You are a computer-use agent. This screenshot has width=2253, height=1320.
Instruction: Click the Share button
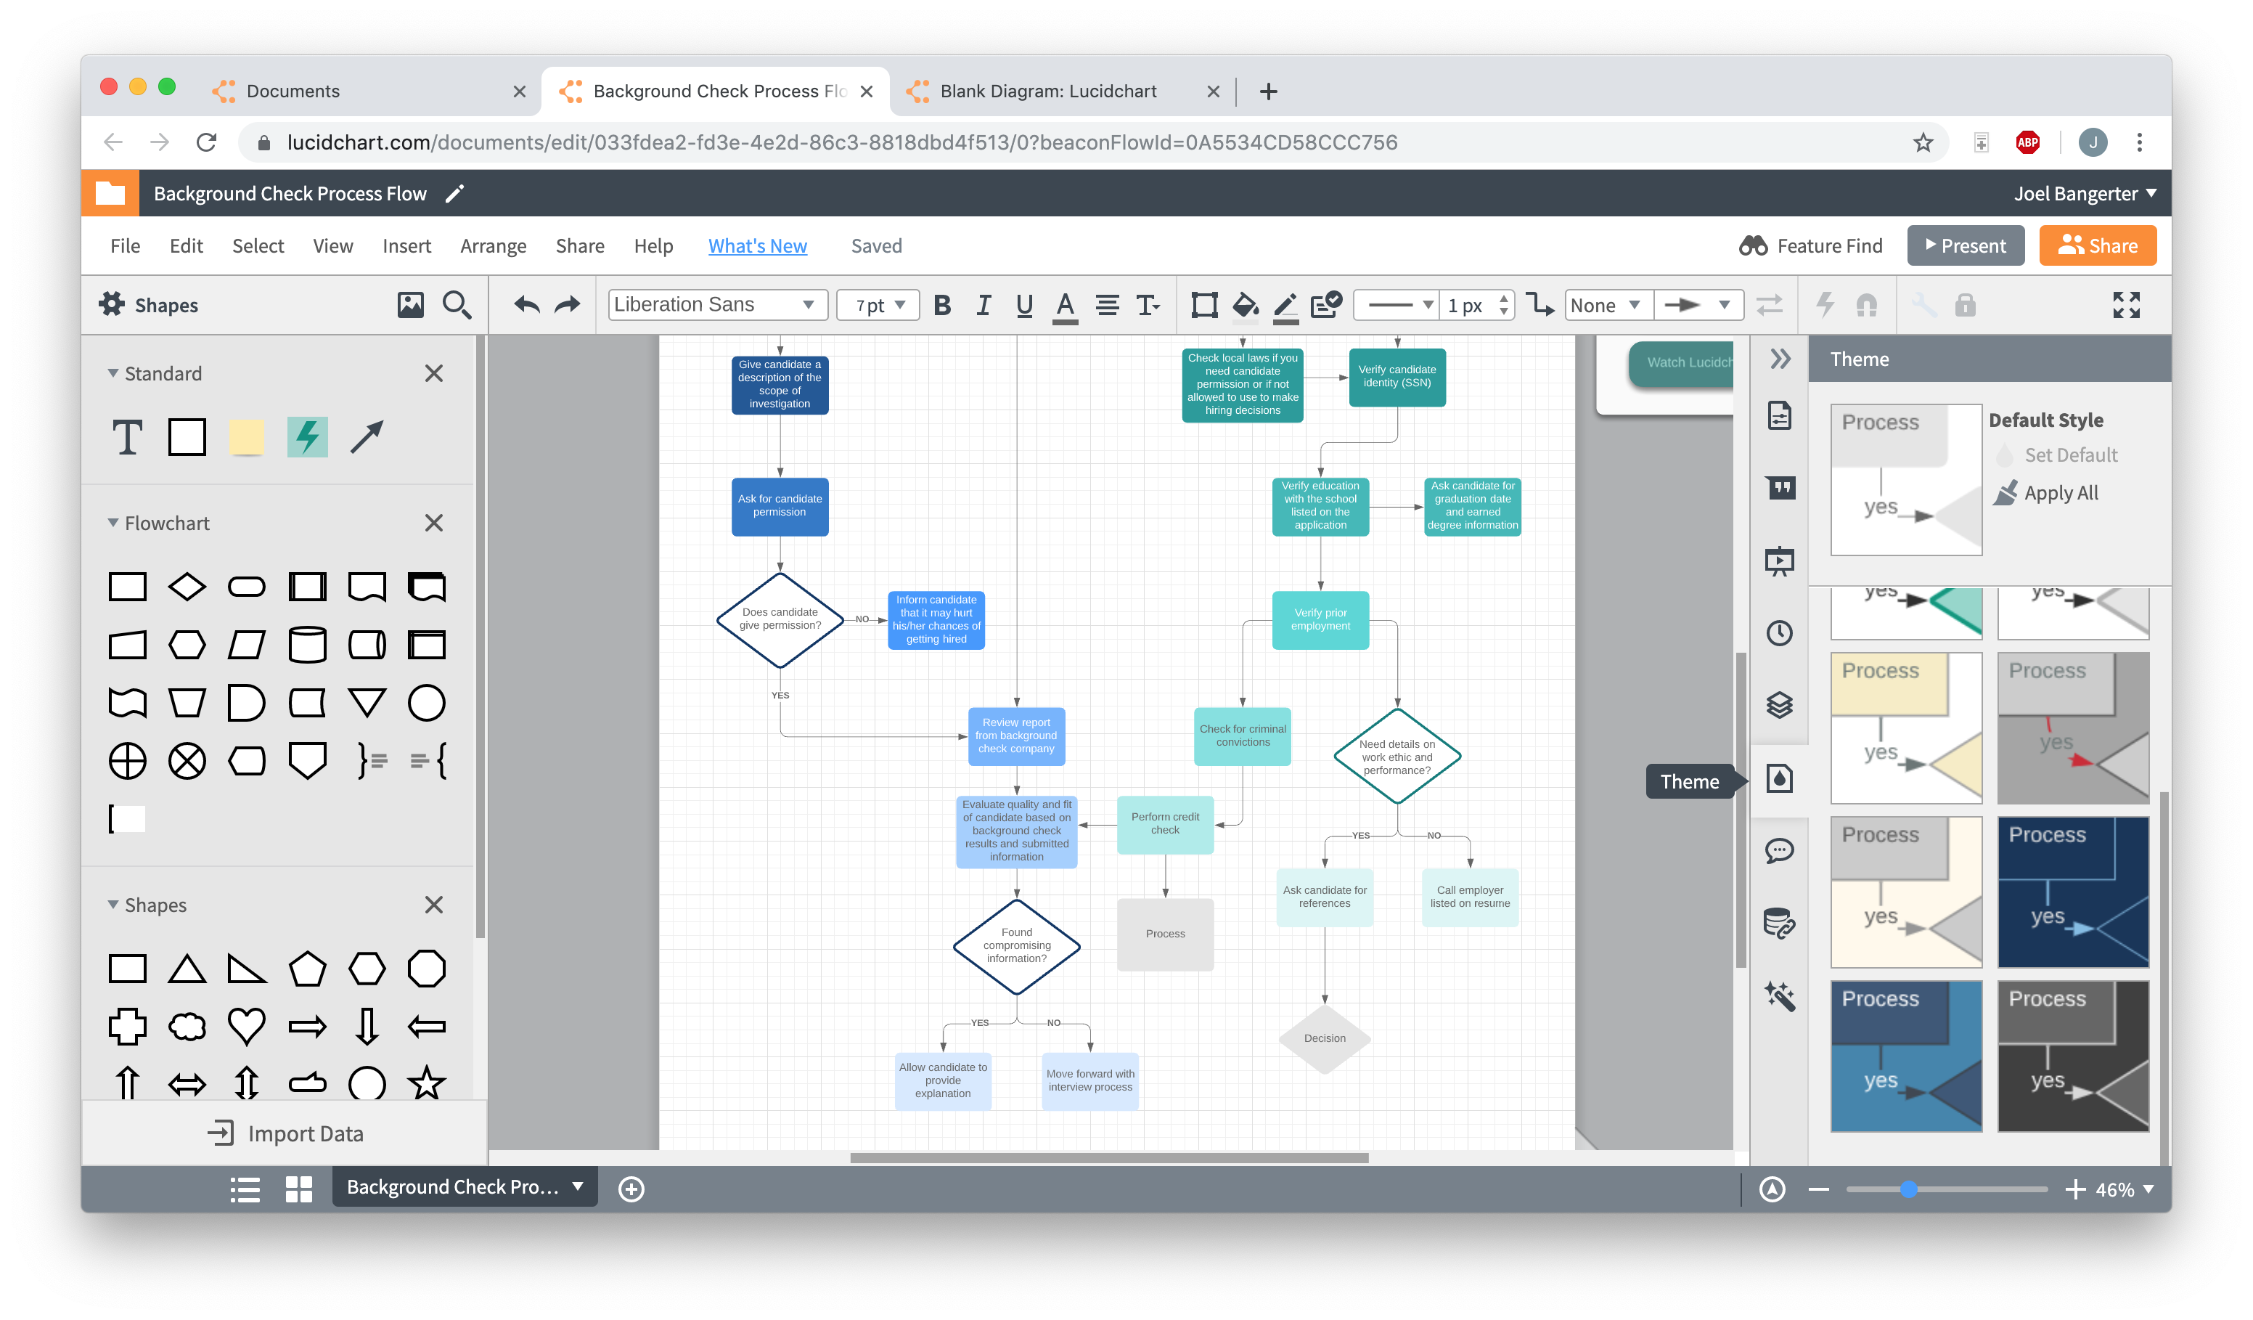2098,245
